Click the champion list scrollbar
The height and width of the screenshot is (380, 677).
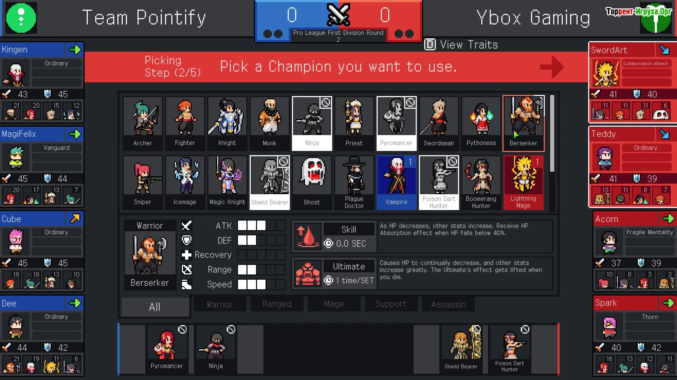coord(552,134)
